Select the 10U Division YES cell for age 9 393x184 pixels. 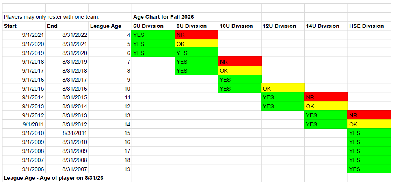coord(240,80)
